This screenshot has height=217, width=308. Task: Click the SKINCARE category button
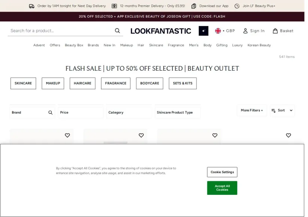point(23,83)
